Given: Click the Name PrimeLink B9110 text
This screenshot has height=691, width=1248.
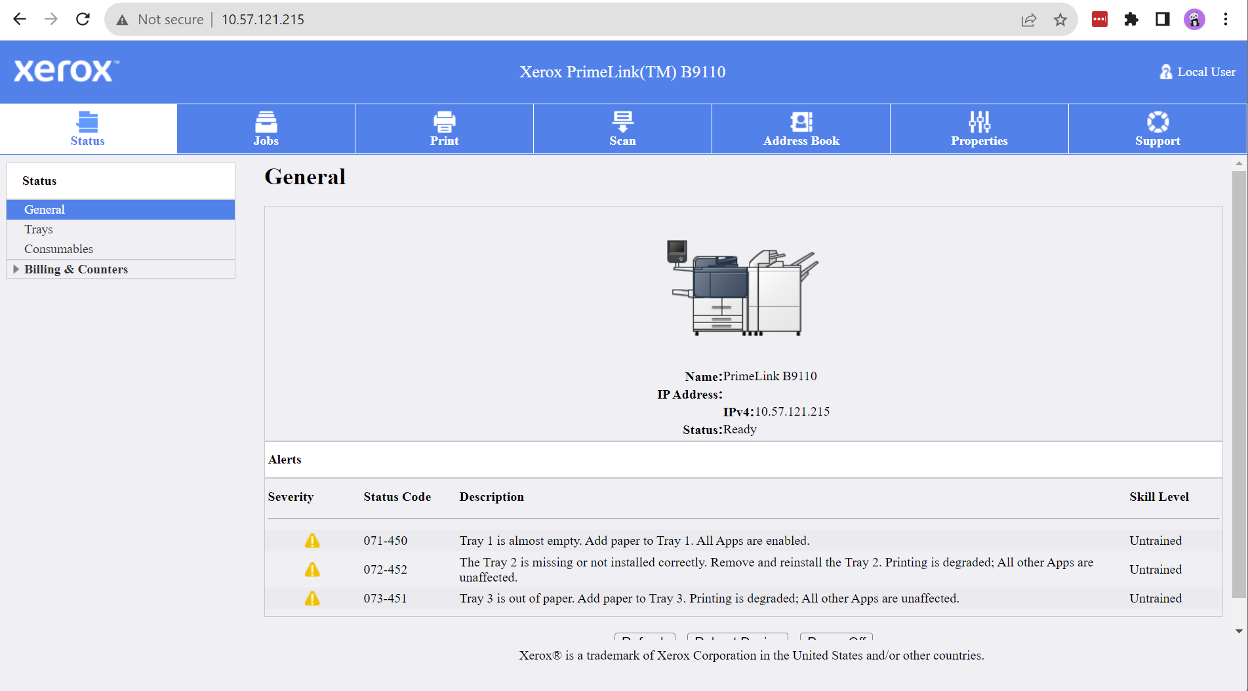Looking at the screenshot, I should coord(751,376).
